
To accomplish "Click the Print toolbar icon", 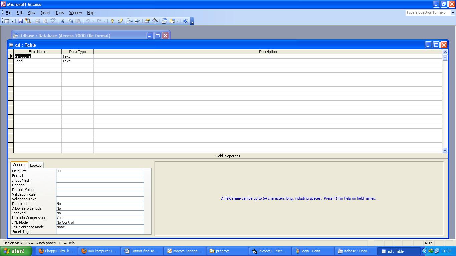I will (x=38, y=21).
